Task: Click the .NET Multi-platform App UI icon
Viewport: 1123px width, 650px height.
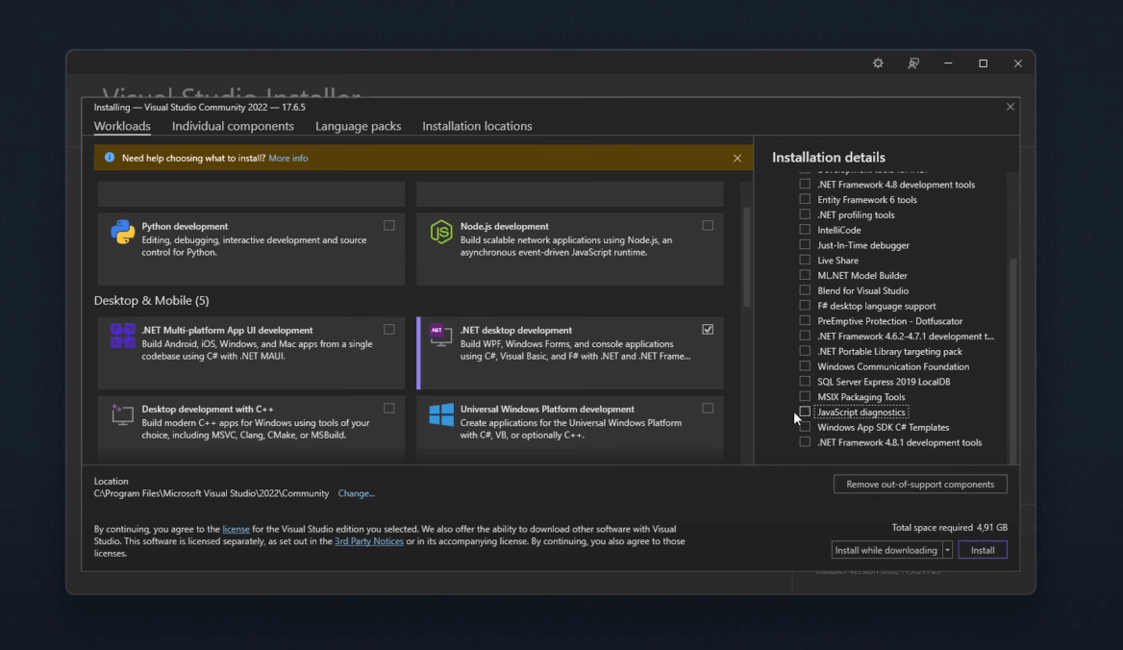Action: coord(122,336)
